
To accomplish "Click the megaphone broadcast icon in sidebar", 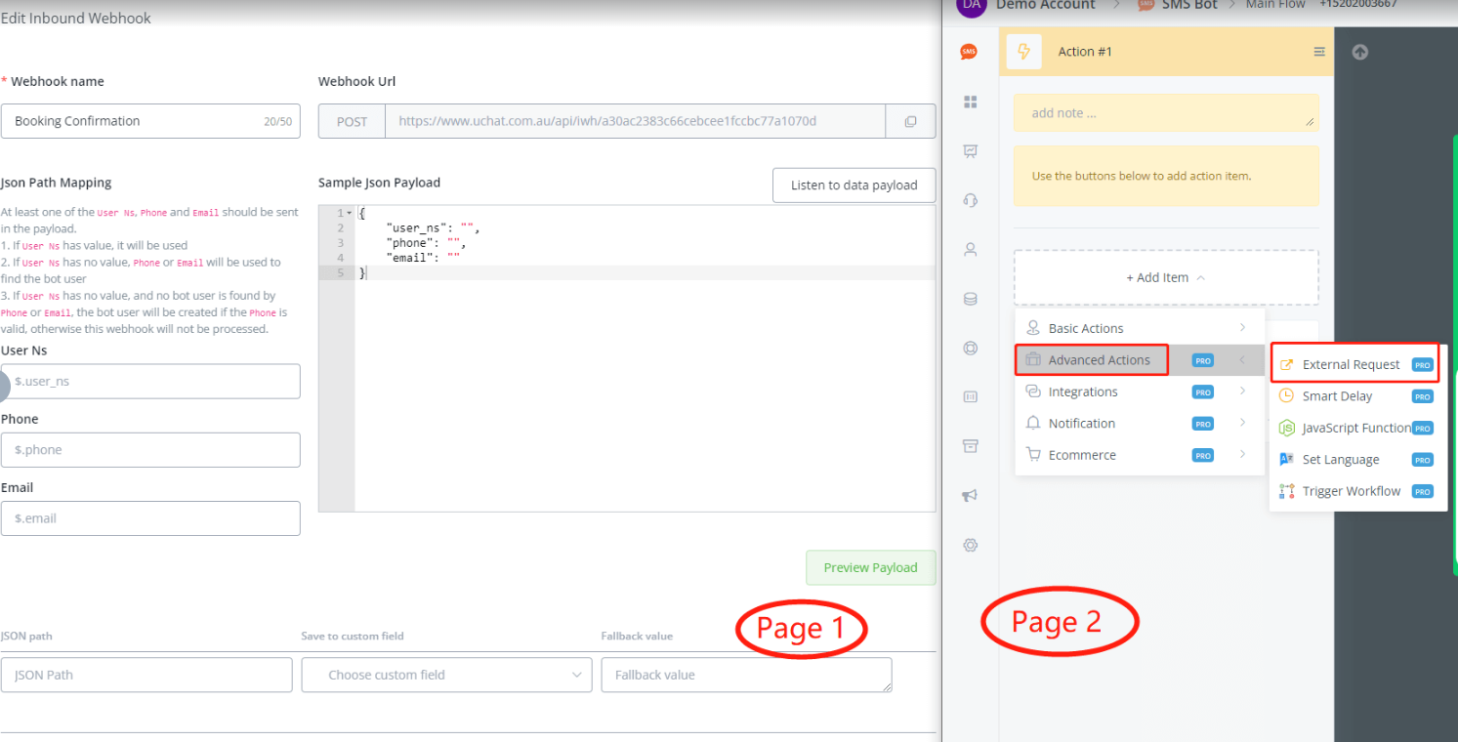I will tap(970, 496).
